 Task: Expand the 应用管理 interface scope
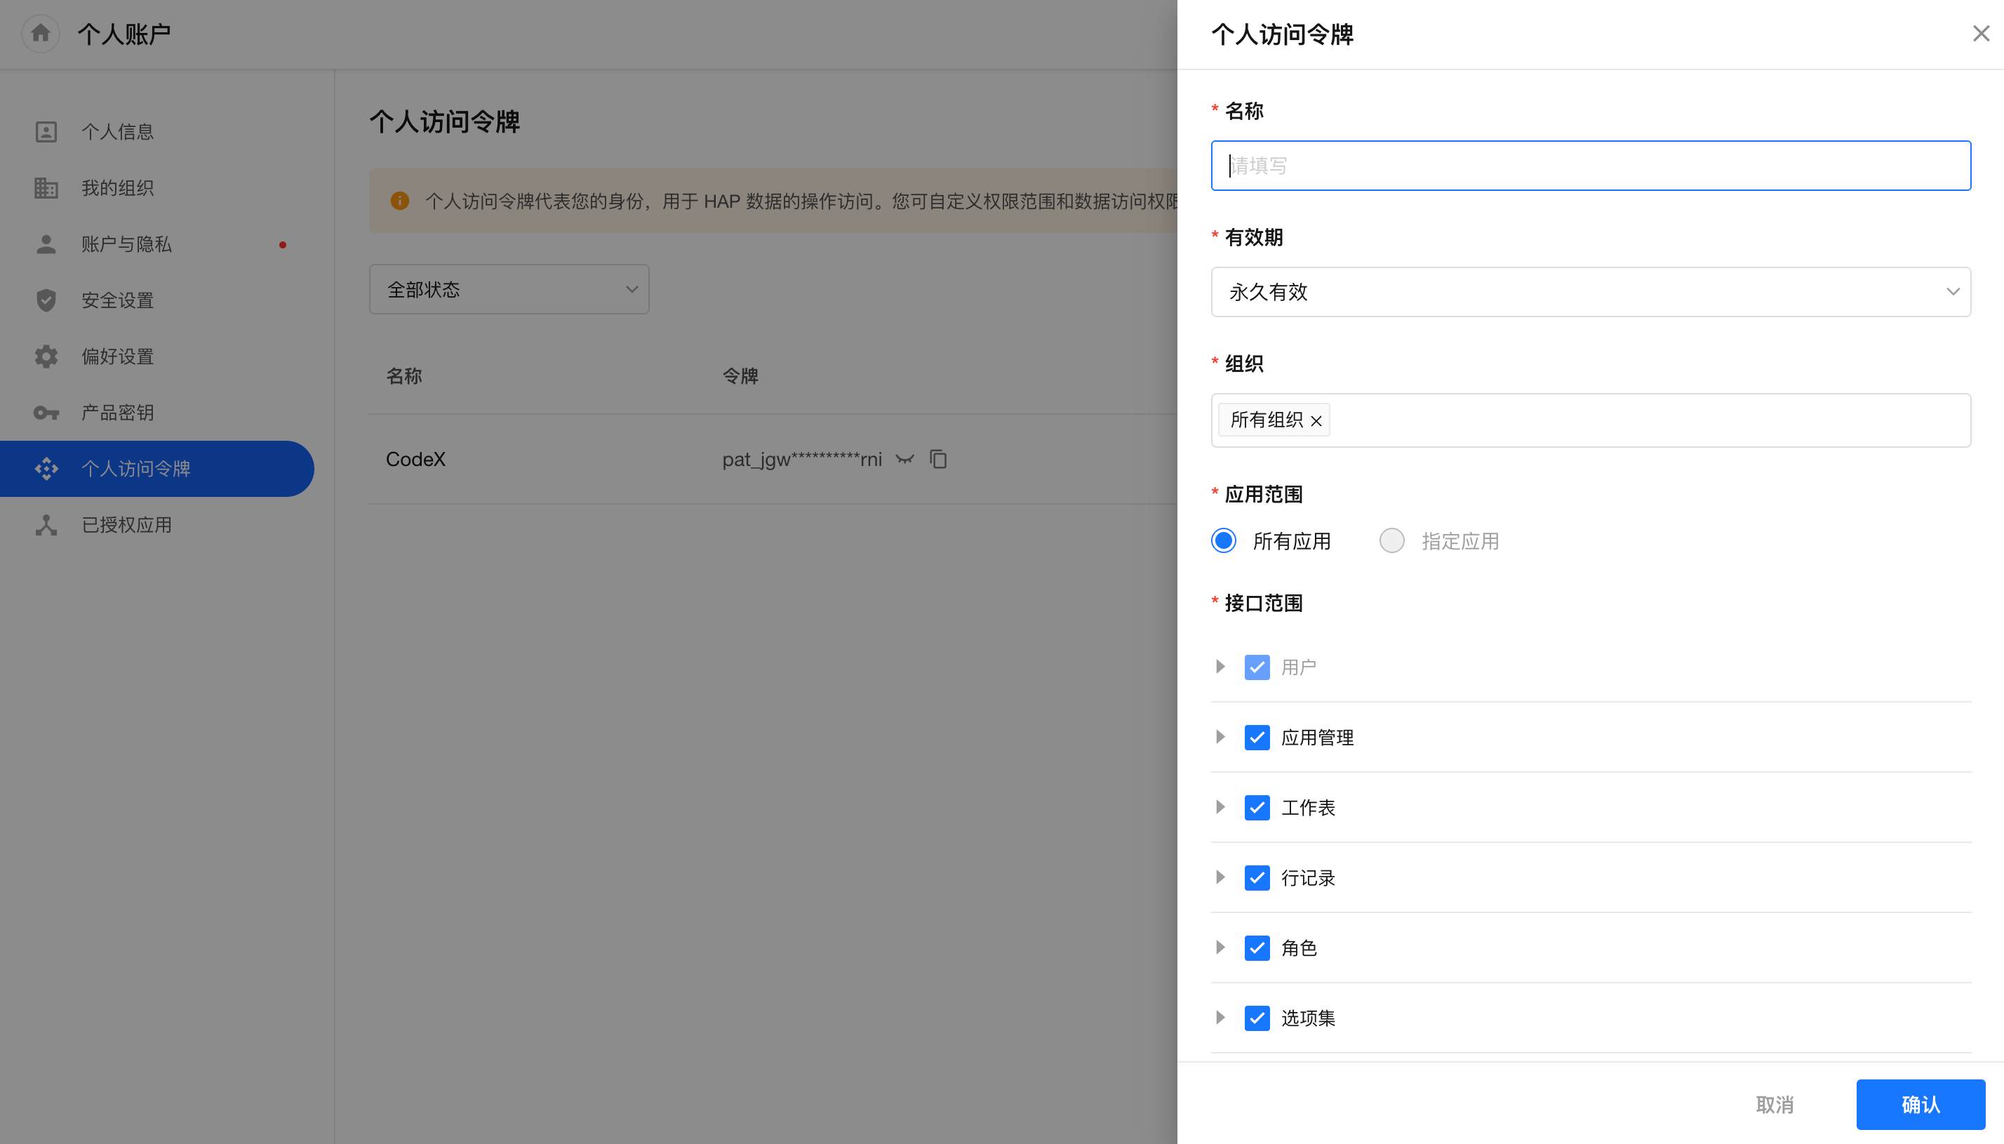tap(1220, 736)
